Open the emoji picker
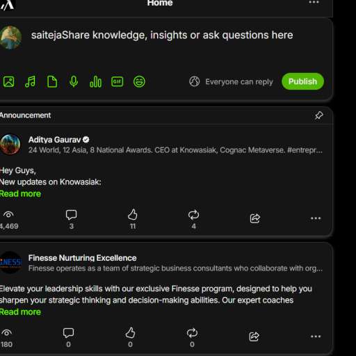356x356 pixels. coord(139,81)
